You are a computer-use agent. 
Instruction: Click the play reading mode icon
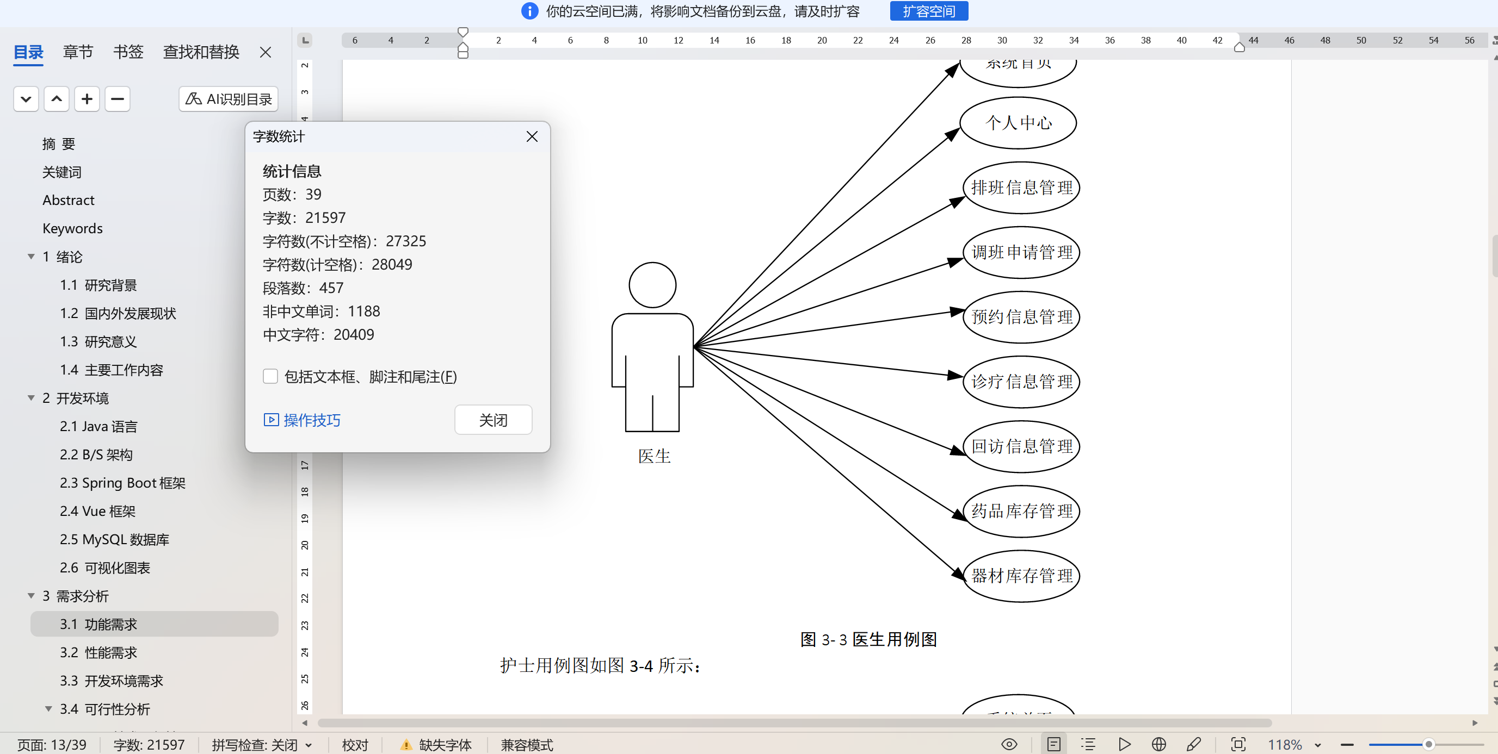[x=1124, y=744]
